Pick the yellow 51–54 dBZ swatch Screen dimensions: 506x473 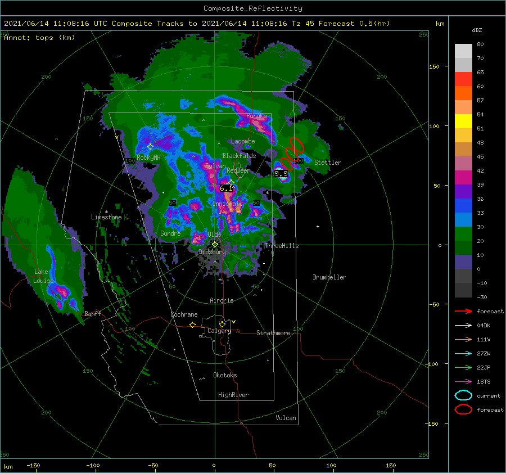(x=463, y=121)
